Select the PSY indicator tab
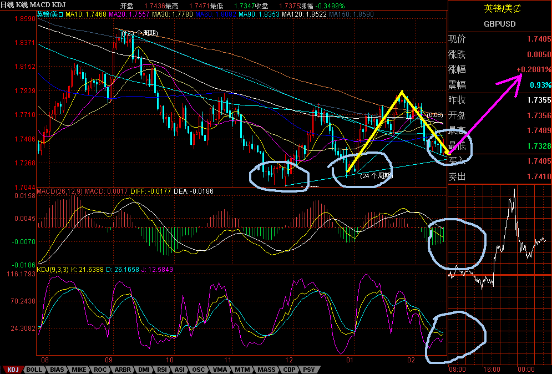The width and height of the screenshot is (552, 374). pos(309,370)
